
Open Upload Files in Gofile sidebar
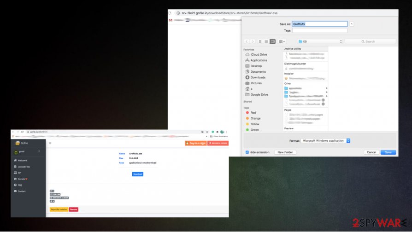click(22, 167)
